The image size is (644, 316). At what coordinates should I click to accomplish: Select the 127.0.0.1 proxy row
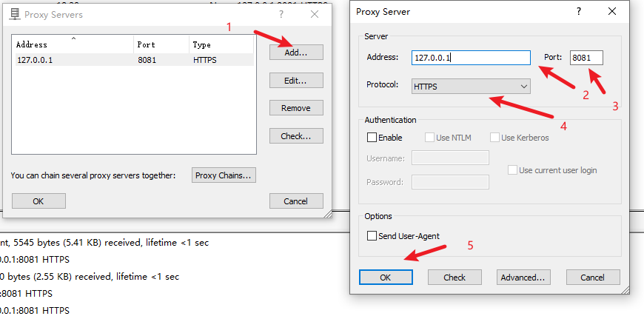pyautogui.click(x=74, y=60)
